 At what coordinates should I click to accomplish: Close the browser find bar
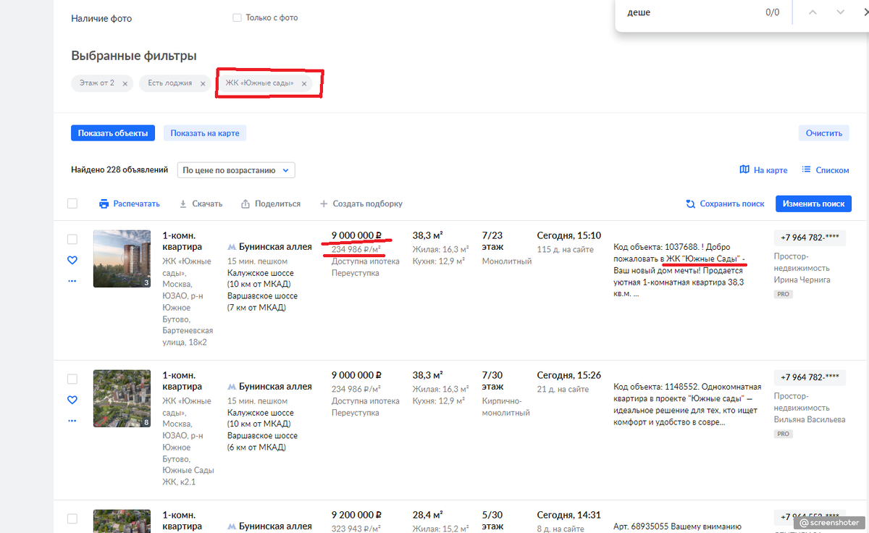(866, 12)
